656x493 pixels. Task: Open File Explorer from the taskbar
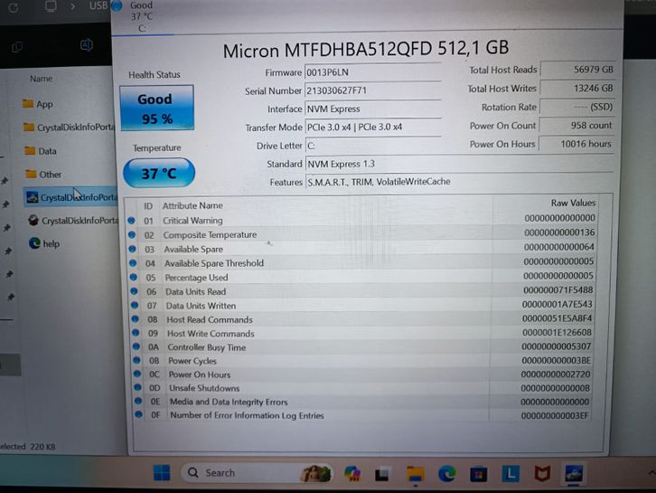tap(416, 474)
